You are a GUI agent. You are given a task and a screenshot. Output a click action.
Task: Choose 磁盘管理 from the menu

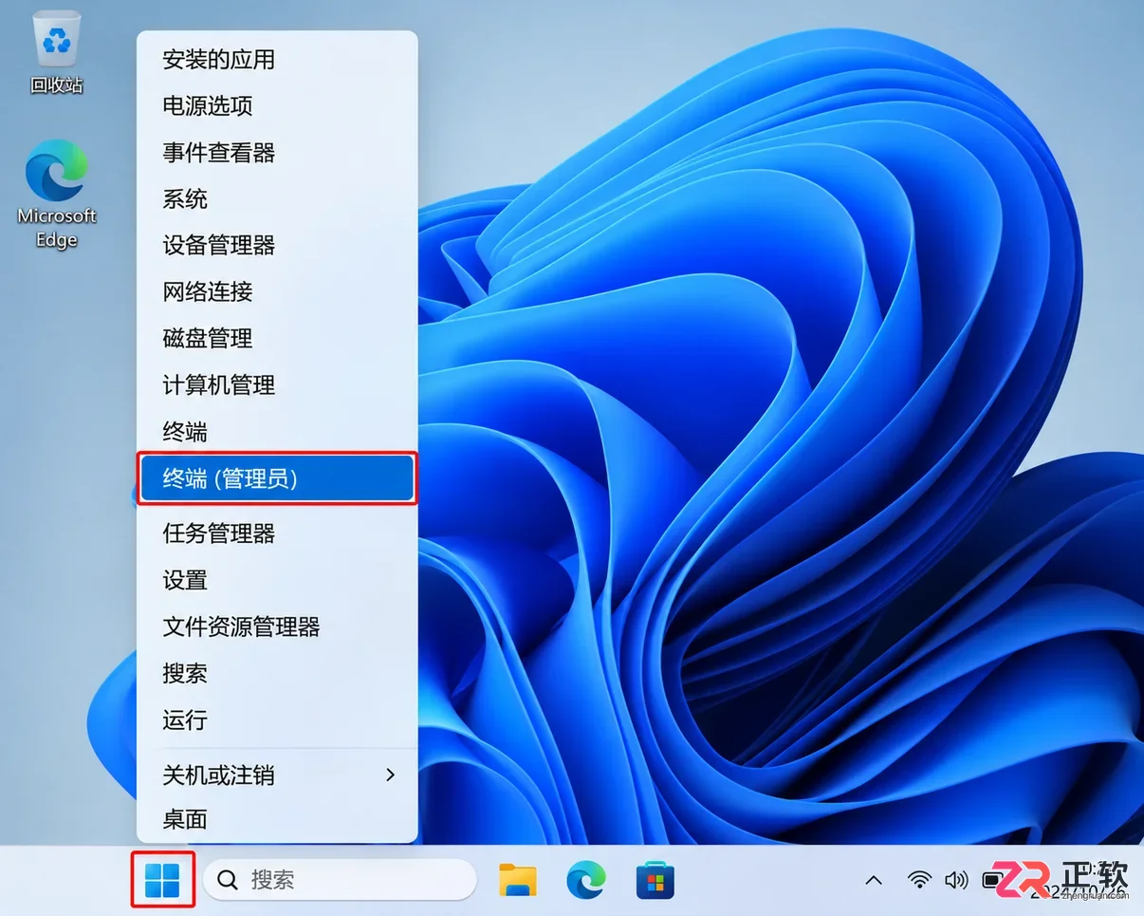[x=277, y=339]
